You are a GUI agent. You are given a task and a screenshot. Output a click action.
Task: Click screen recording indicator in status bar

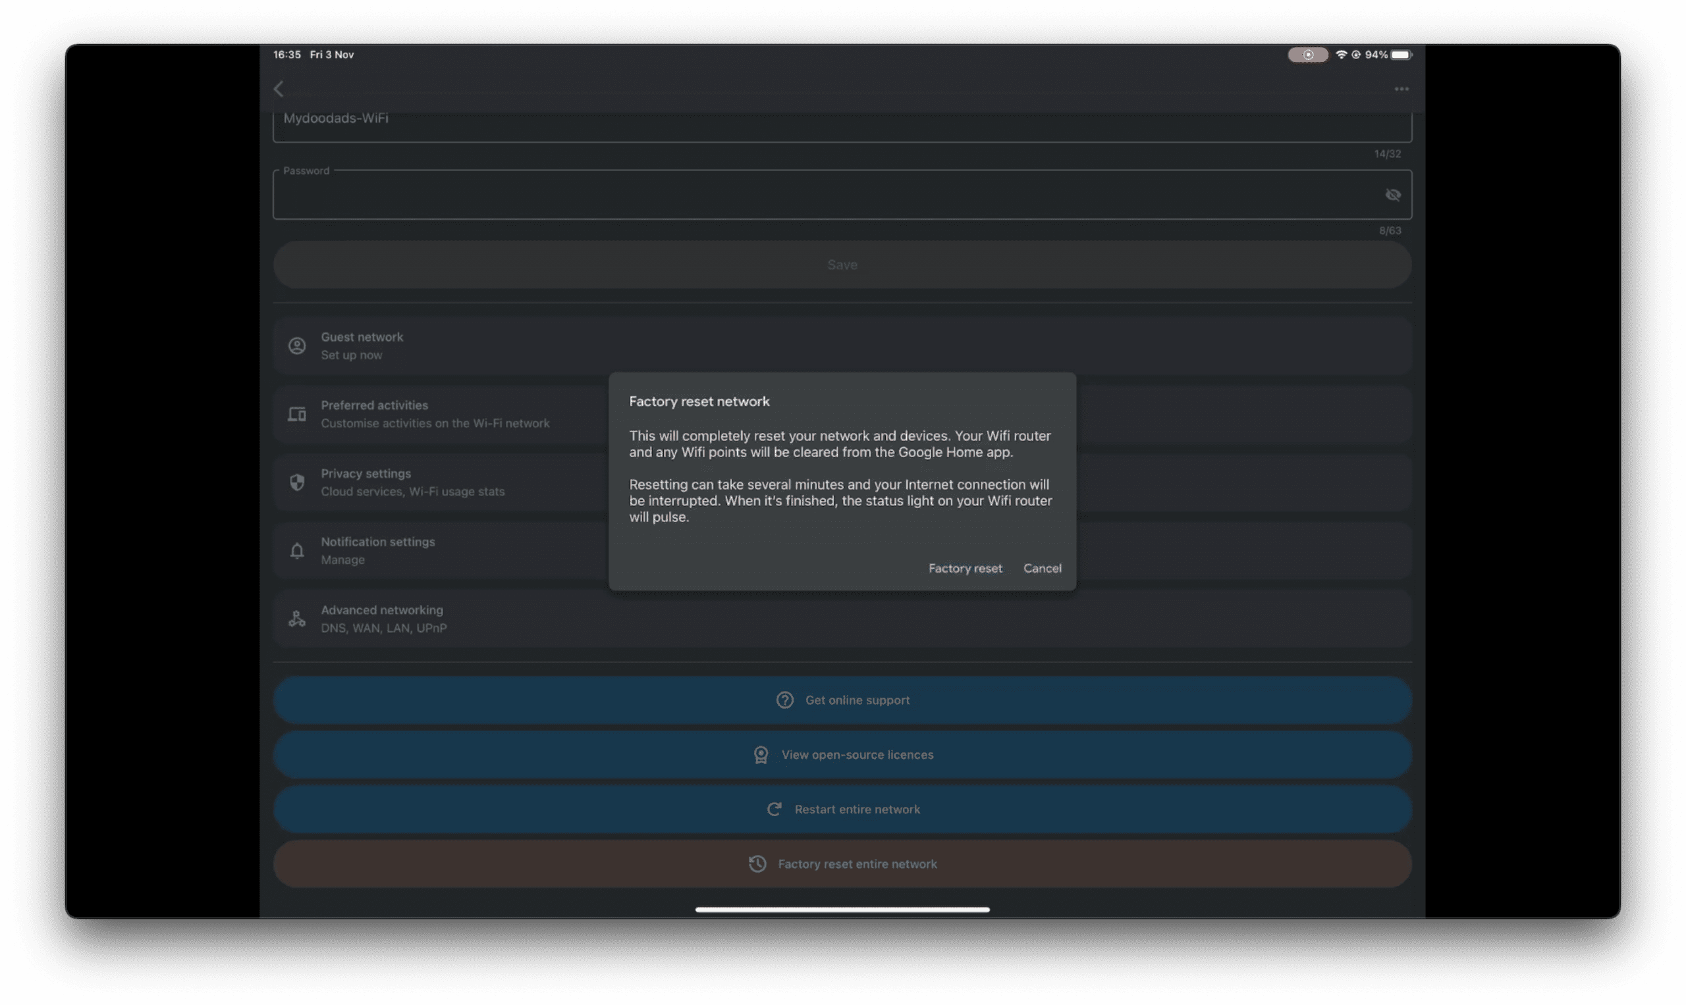pyautogui.click(x=1307, y=55)
